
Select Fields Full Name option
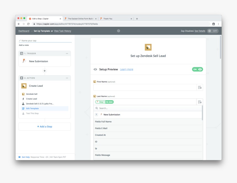coord(148,121)
